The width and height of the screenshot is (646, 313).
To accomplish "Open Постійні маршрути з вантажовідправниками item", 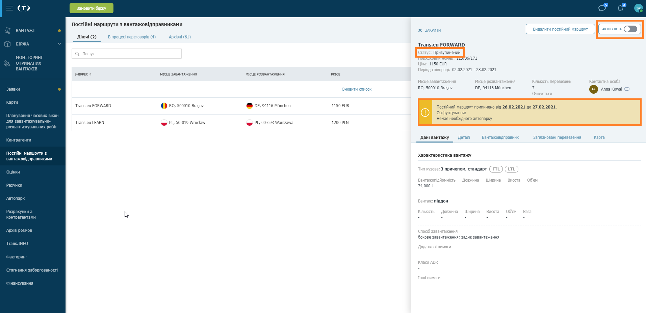I will pos(33,156).
